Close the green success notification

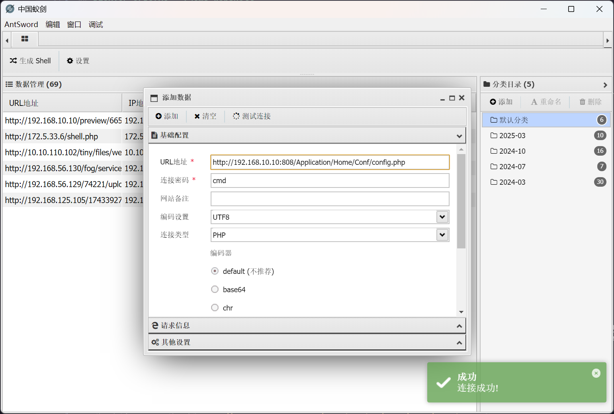tap(596, 373)
